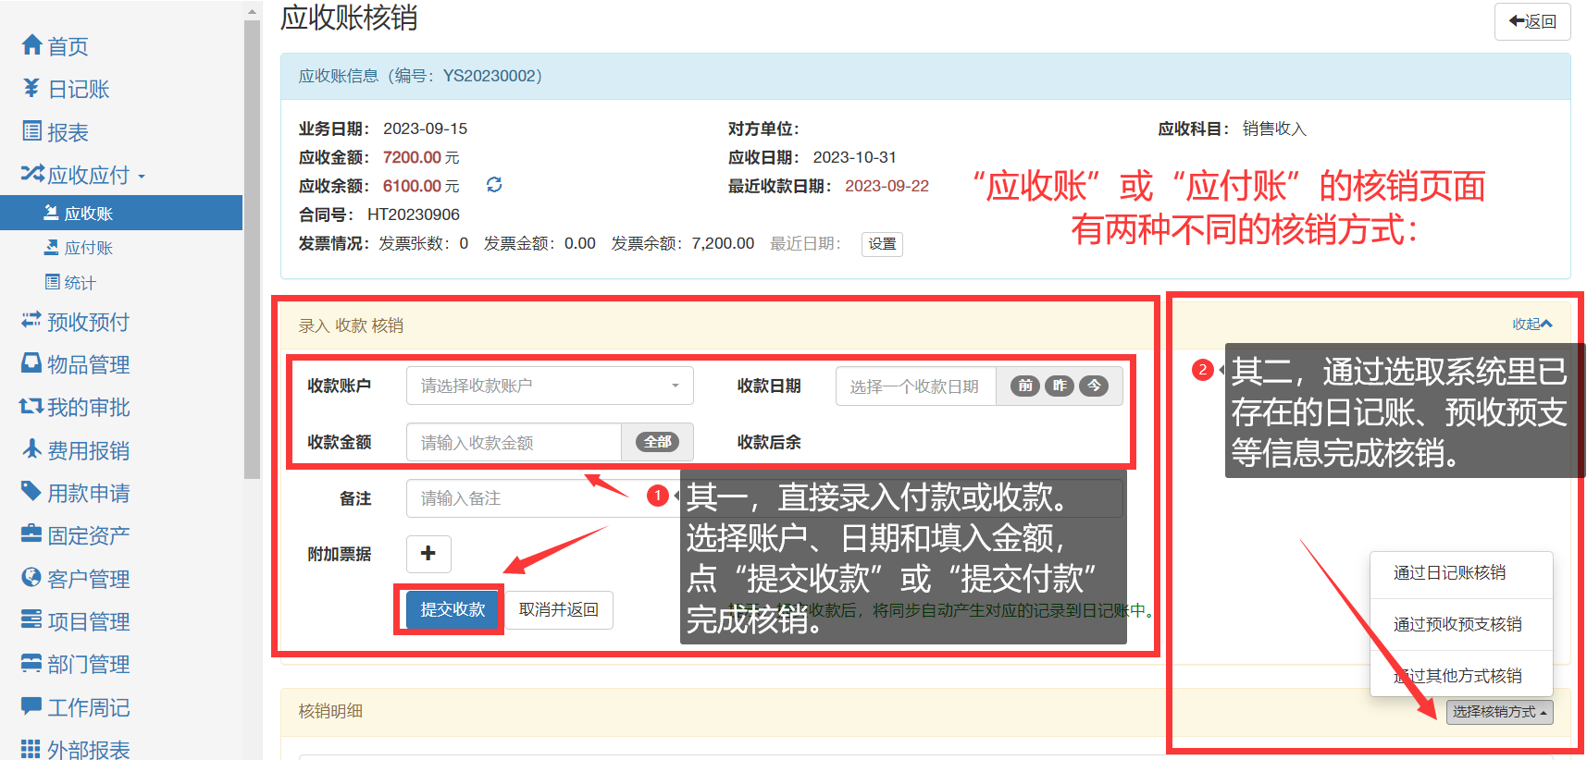Collapse the panel using 收起
1587x760 pixels.
pyautogui.click(x=1531, y=325)
